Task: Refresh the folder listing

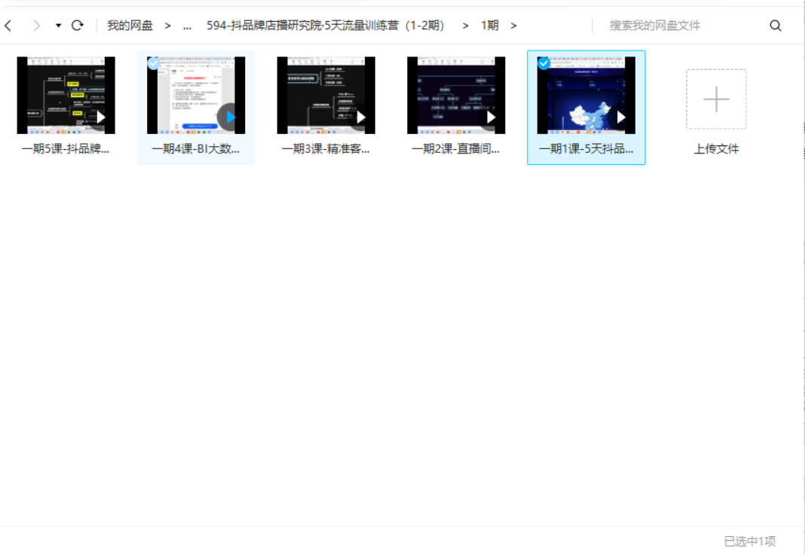Action: coord(78,25)
